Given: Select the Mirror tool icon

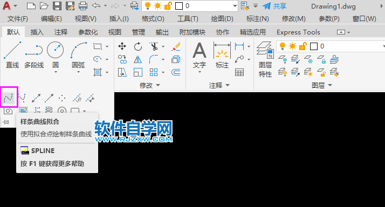Looking at the screenshot, I should [x=138, y=59].
